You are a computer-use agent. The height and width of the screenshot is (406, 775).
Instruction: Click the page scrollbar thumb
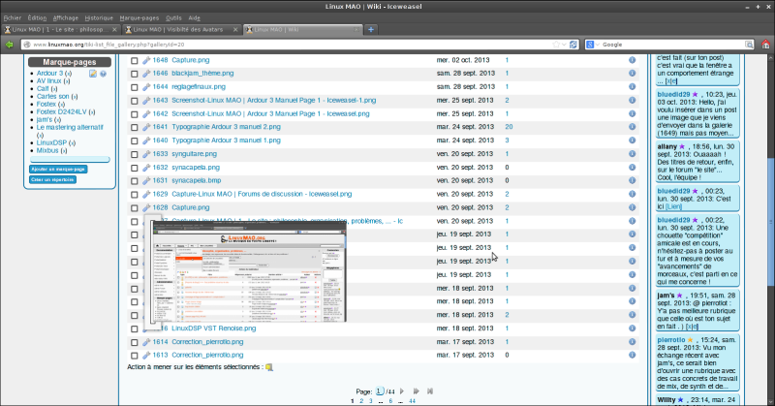click(771, 221)
